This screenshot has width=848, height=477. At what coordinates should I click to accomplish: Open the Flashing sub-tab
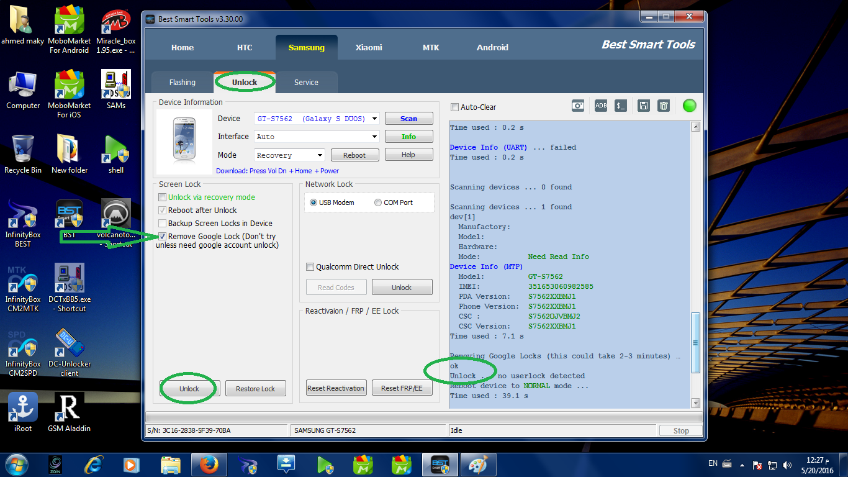pos(183,83)
